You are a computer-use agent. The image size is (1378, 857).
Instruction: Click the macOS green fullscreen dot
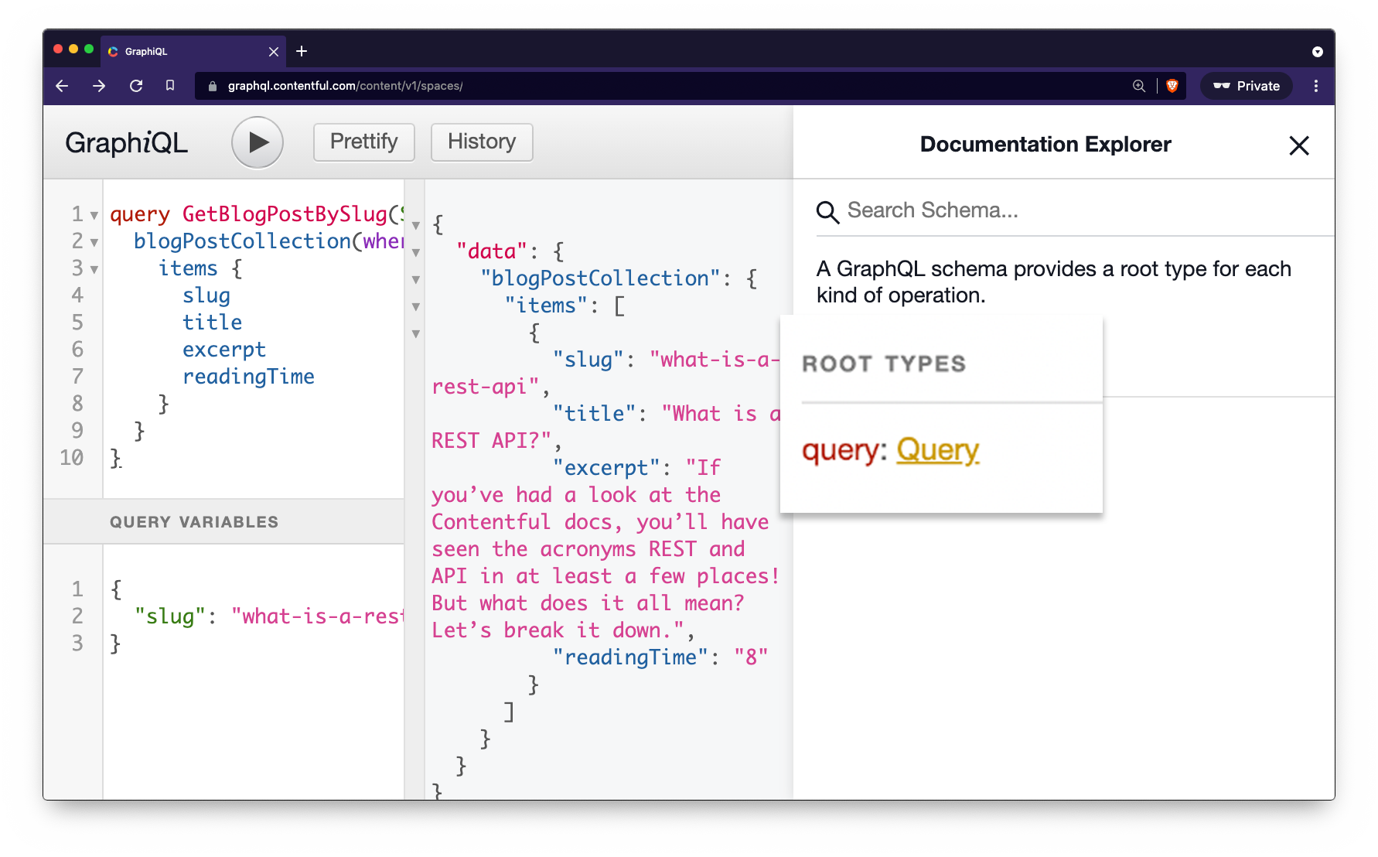coord(89,49)
